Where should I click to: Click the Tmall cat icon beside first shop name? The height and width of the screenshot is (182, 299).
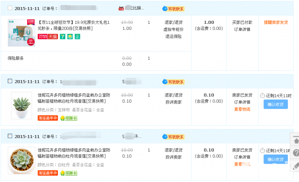point(121,8)
